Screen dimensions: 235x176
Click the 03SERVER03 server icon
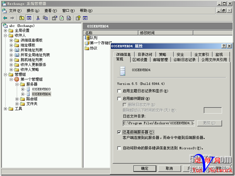28,89
